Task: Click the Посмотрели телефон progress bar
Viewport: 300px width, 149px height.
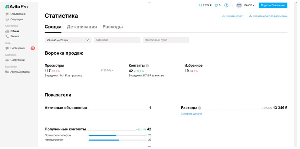Action: (118, 136)
